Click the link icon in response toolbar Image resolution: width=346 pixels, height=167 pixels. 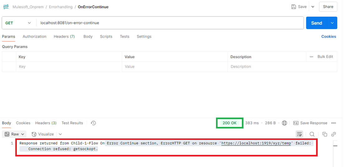[334, 134]
